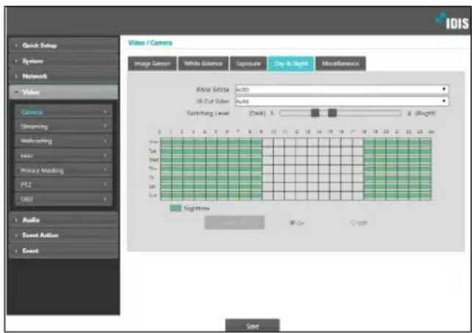The image size is (472, 333).
Task: Open the MAT submenu item
Action: [64, 155]
